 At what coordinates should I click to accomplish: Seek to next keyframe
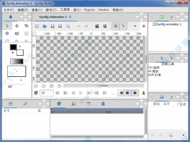[x=97, y=93]
